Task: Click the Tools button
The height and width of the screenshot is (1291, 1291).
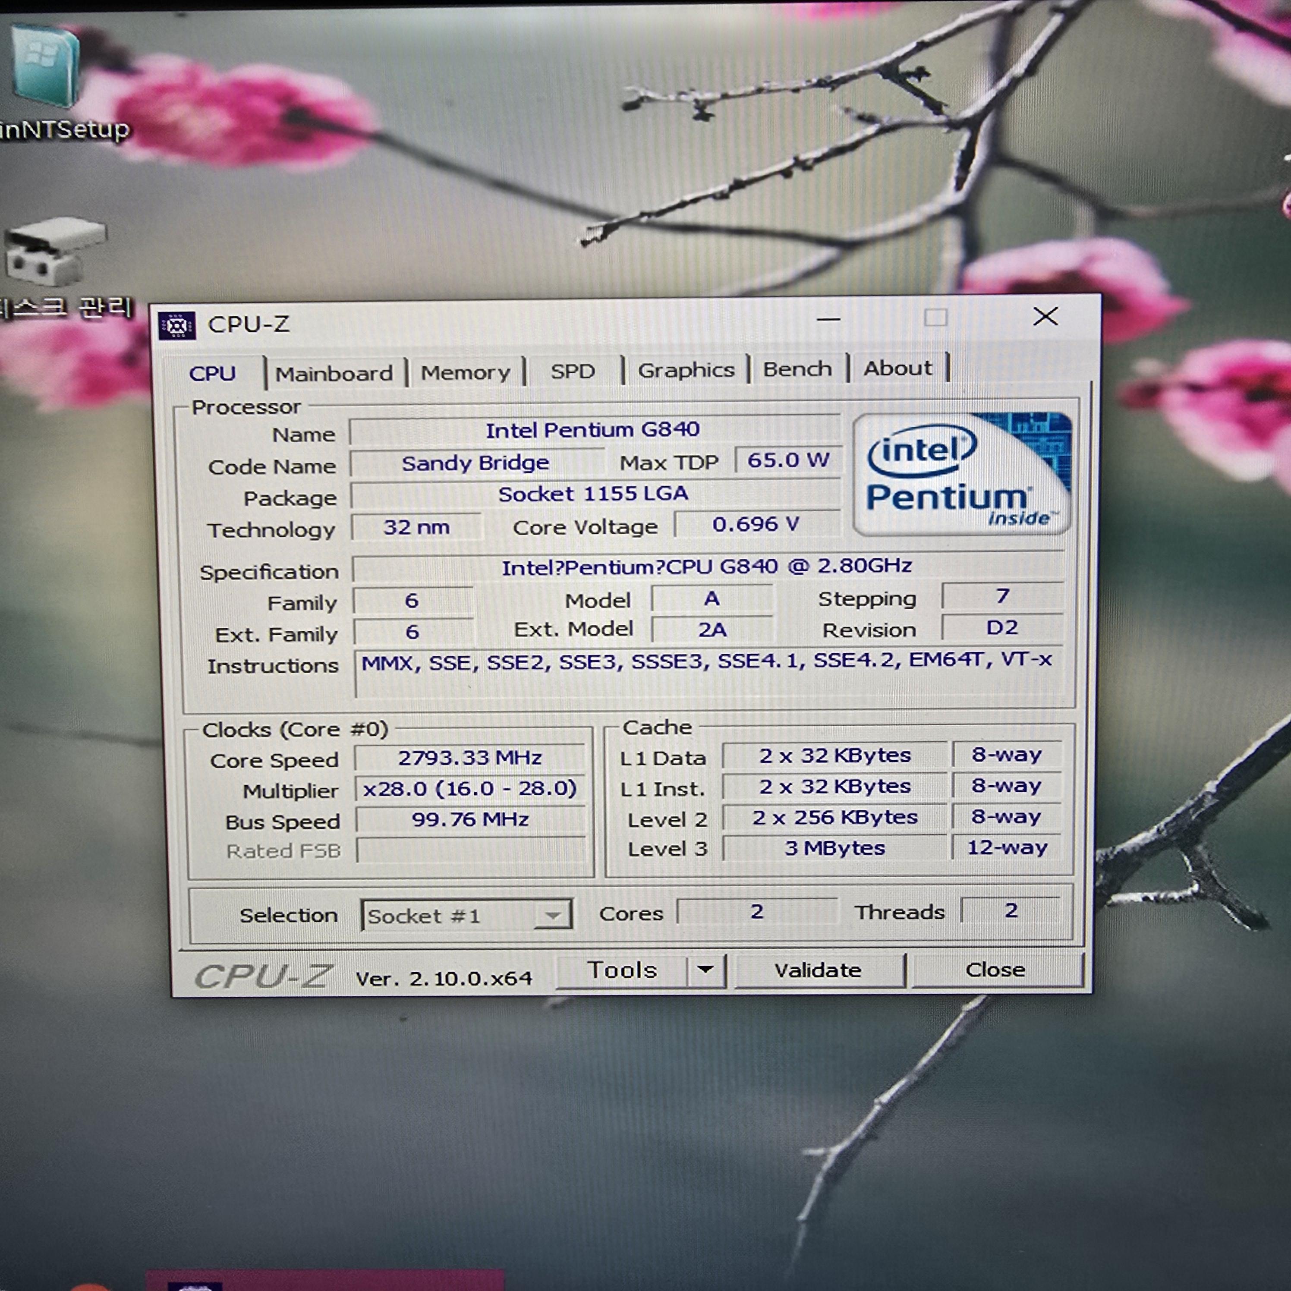Action: (621, 970)
